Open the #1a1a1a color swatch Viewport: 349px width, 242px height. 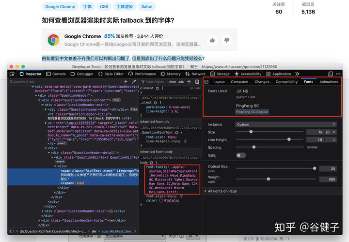point(161,200)
